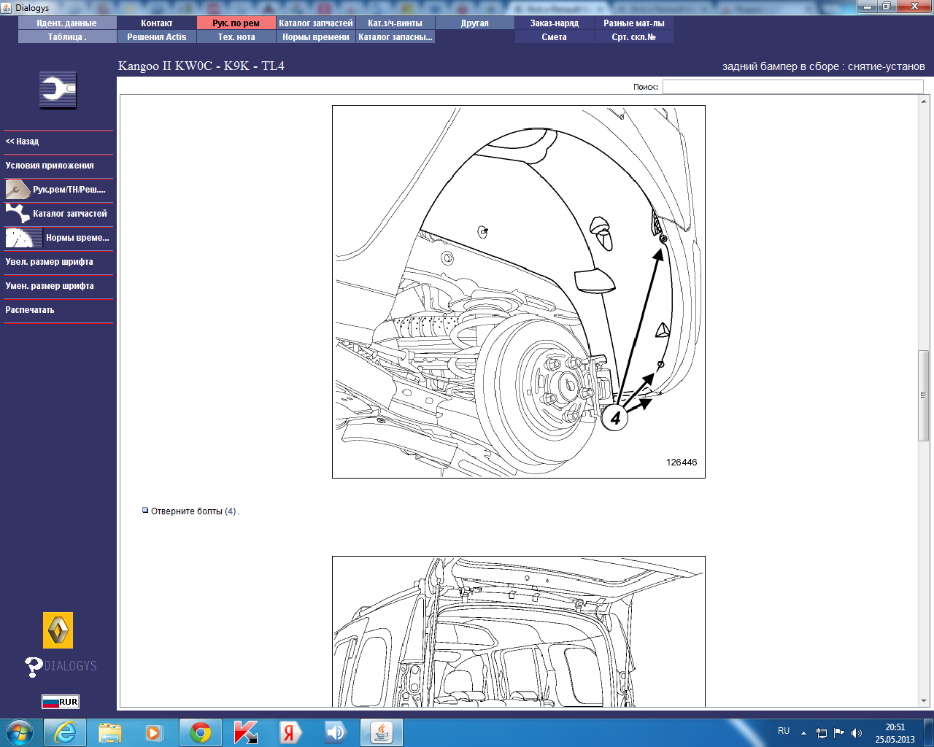Image resolution: width=934 pixels, height=747 pixels.
Task: Open Смета tab
Action: pos(555,37)
